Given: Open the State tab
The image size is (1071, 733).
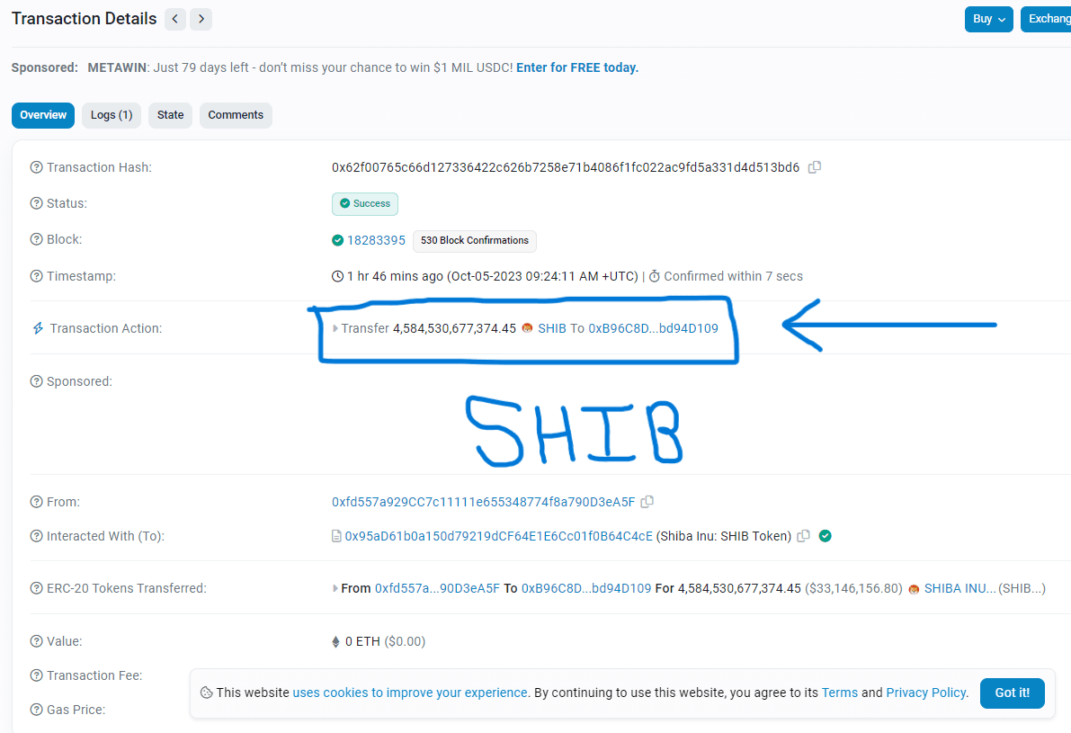Looking at the screenshot, I should (170, 115).
